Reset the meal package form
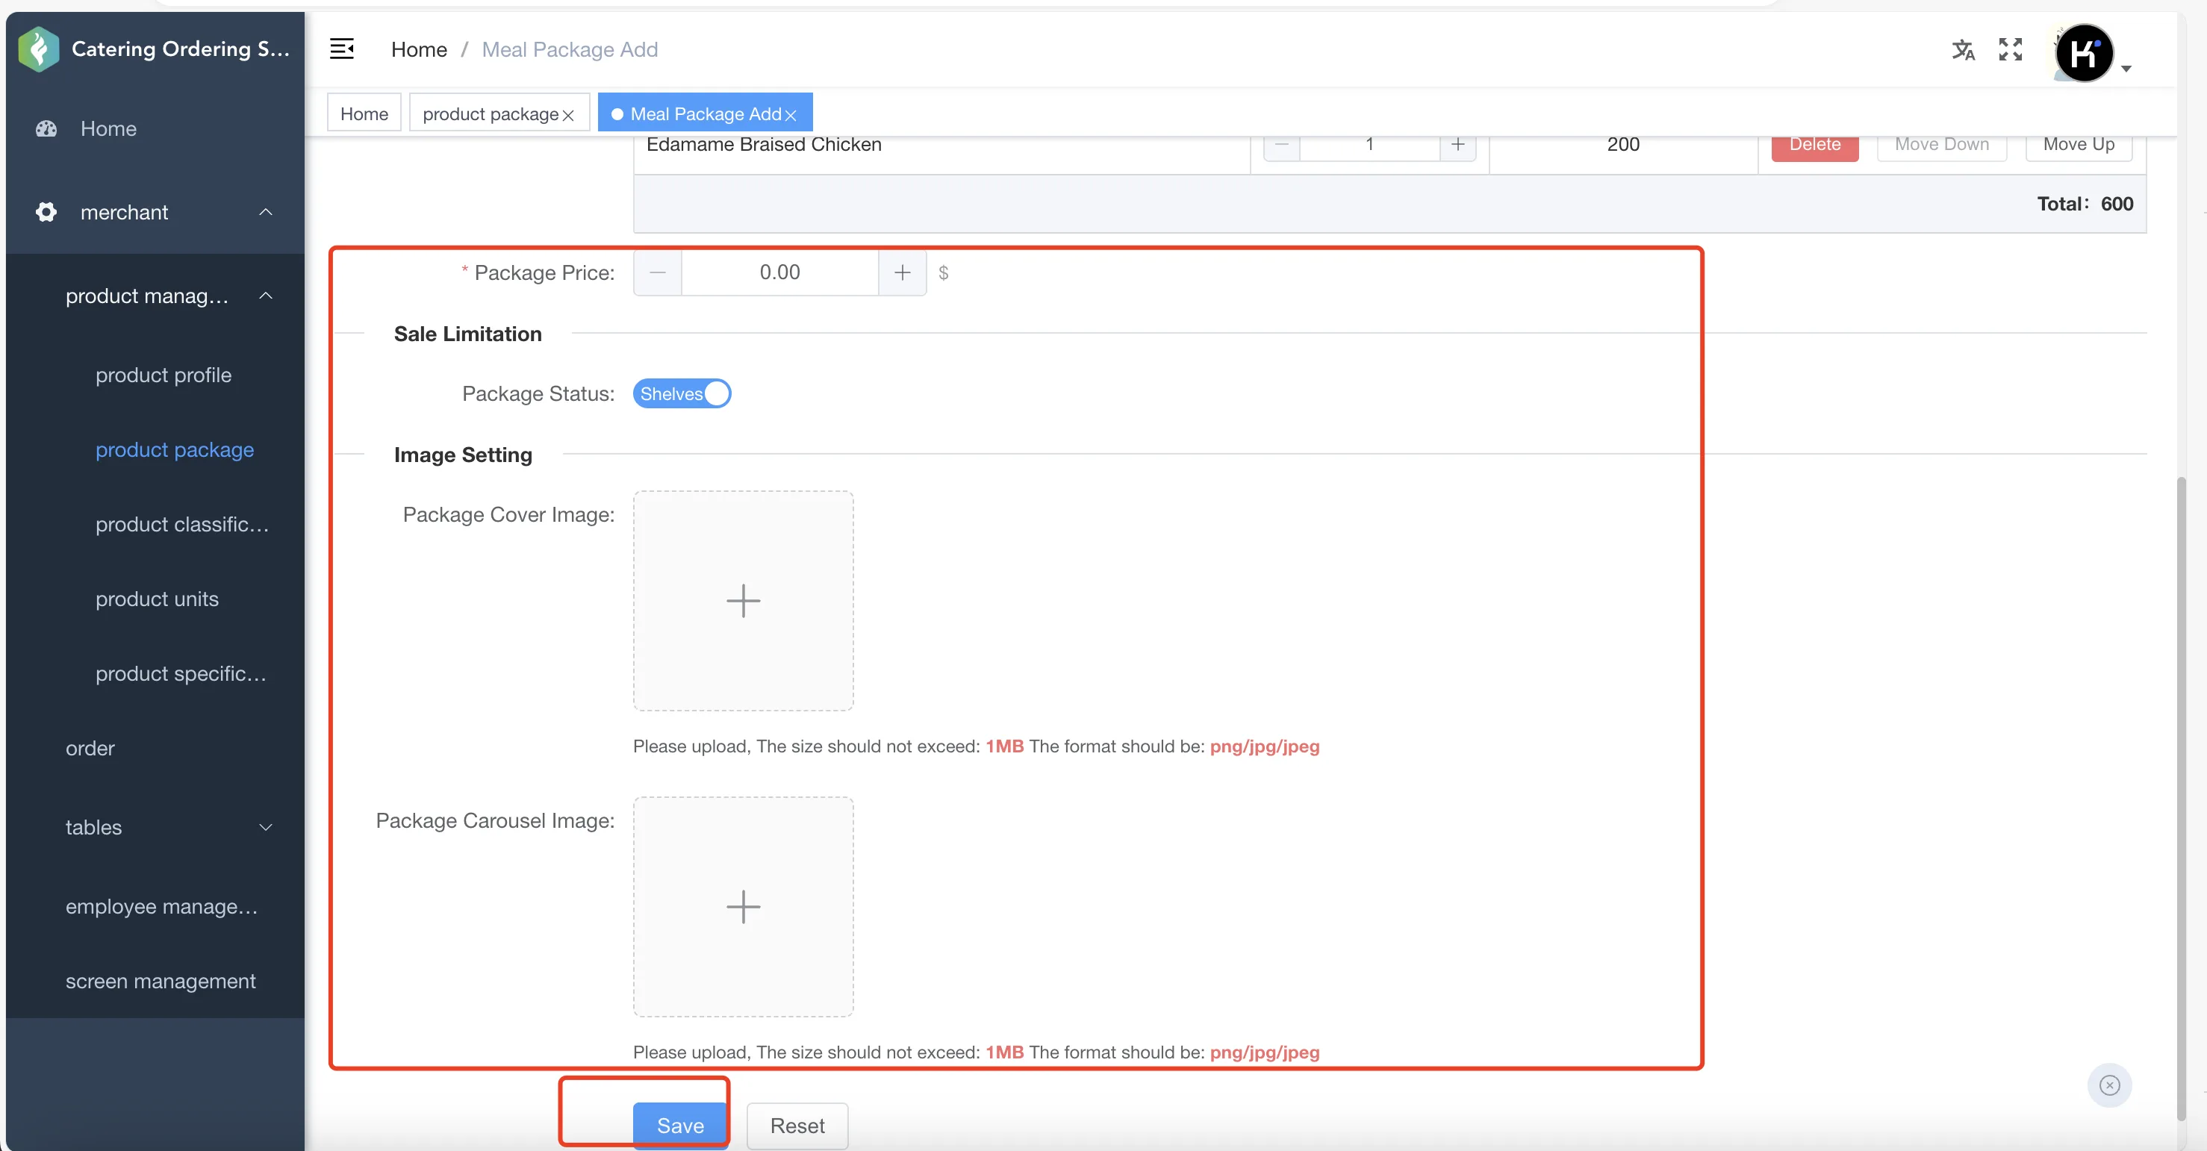Image resolution: width=2207 pixels, height=1151 pixels. [797, 1126]
